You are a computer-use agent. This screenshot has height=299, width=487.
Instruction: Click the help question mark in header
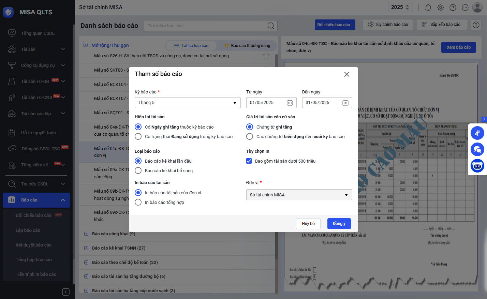[453, 8]
